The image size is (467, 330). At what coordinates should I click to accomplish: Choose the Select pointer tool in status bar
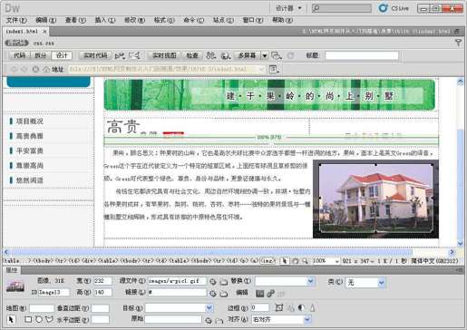click(284, 261)
